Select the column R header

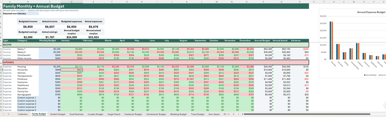[300, 2]
